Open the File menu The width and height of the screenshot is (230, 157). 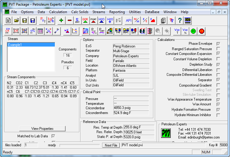[x=14, y=12]
